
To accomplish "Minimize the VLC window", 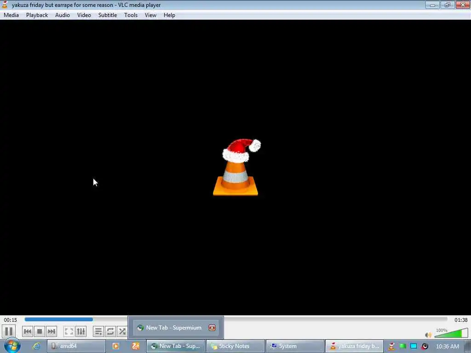I will [x=432, y=5].
